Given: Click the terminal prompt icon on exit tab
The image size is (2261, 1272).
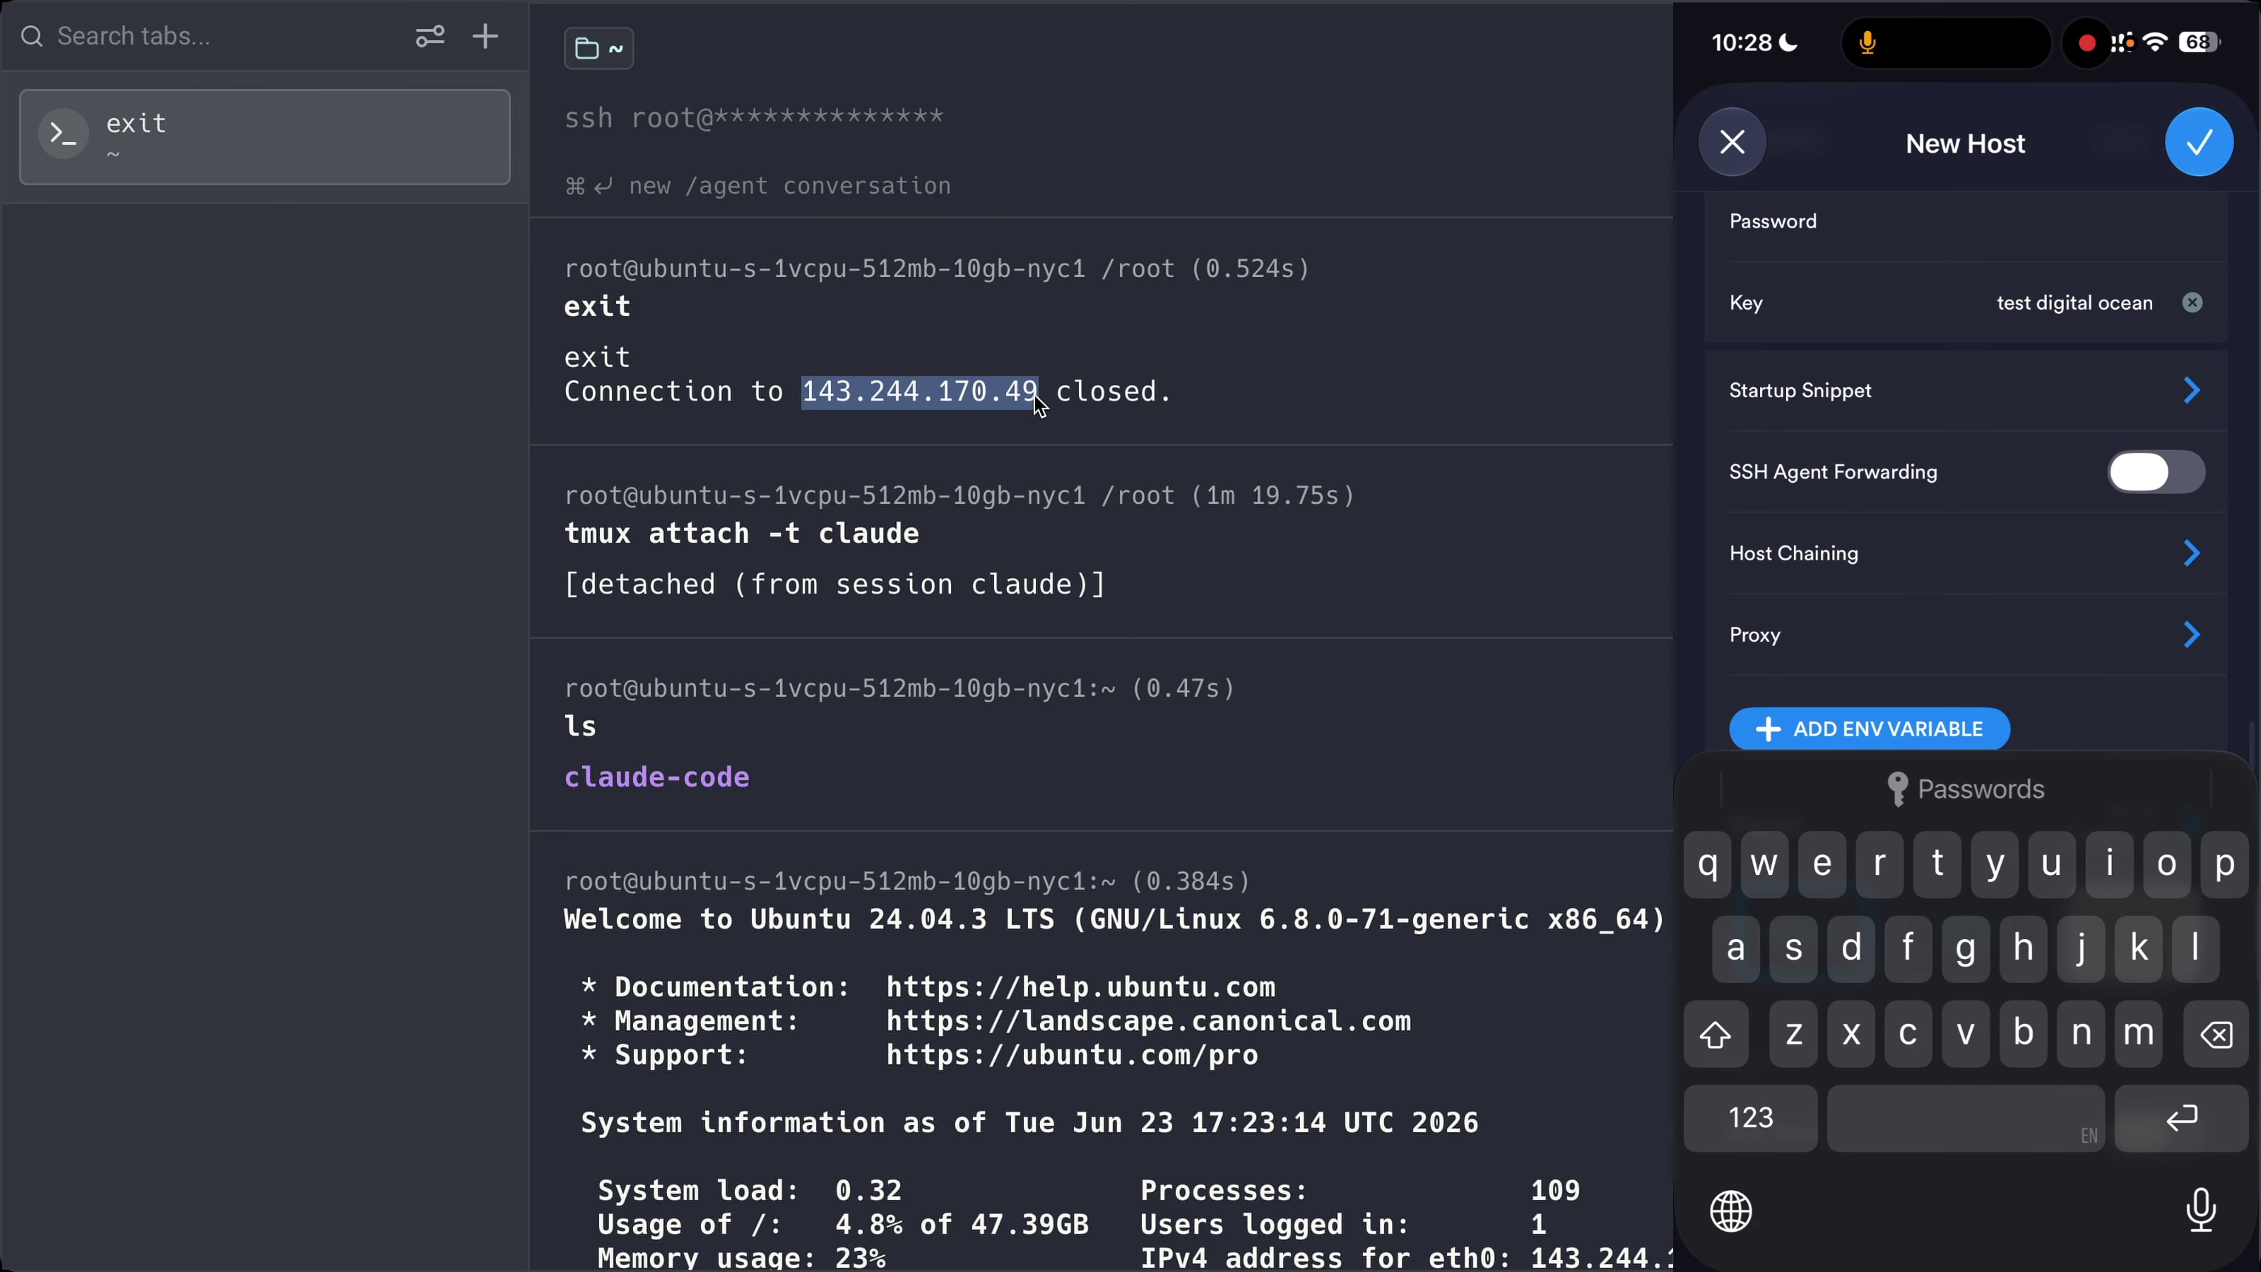Looking at the screenshot, I should click(x=63, y=134).
